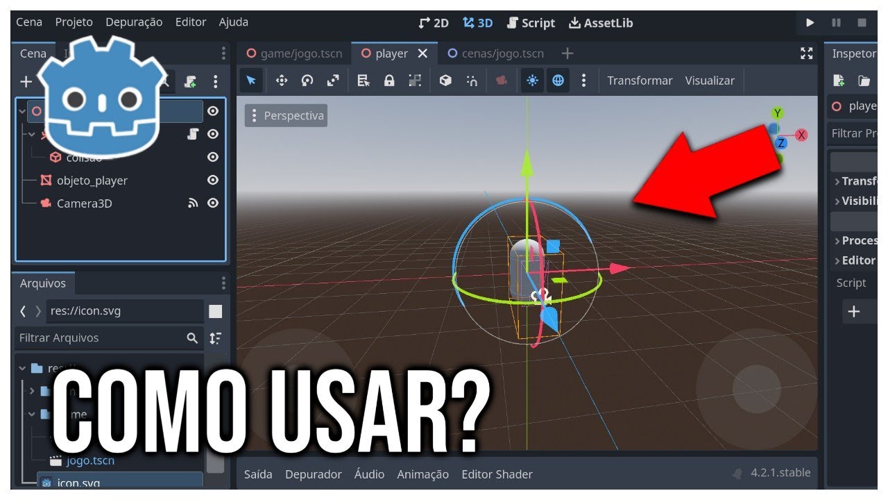Viewport: 888px width, 500px height.
Task: Group selected node's children icon
Action: click(x=415, y=81)
